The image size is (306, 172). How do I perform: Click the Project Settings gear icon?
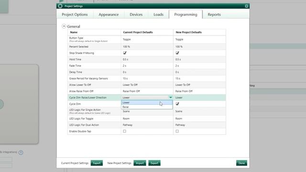60,6
